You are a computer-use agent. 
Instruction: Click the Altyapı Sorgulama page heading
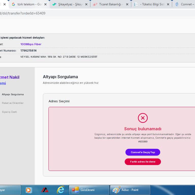[x=60, y=77]
